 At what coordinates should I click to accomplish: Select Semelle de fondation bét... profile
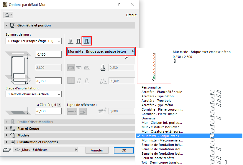coord(189,145)
